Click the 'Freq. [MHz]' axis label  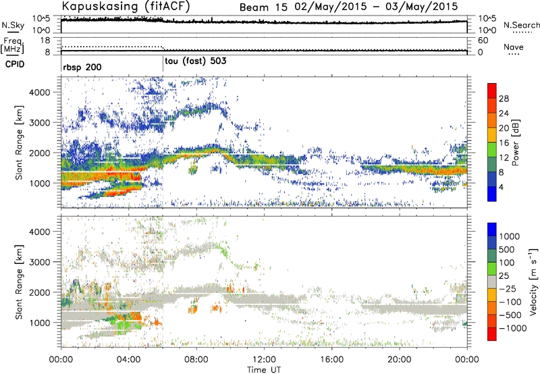(12, 45)
